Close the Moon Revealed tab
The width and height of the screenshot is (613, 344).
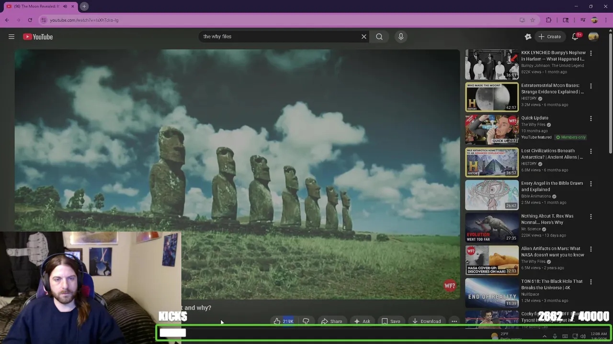point(73,6)
